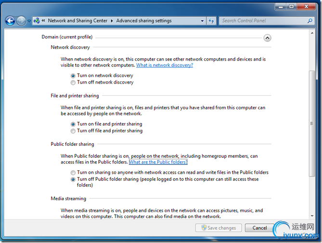Click Advanced sharing settings breadcrumb
322x243 pixels.
pyautogui.click(x=144, y=21)
